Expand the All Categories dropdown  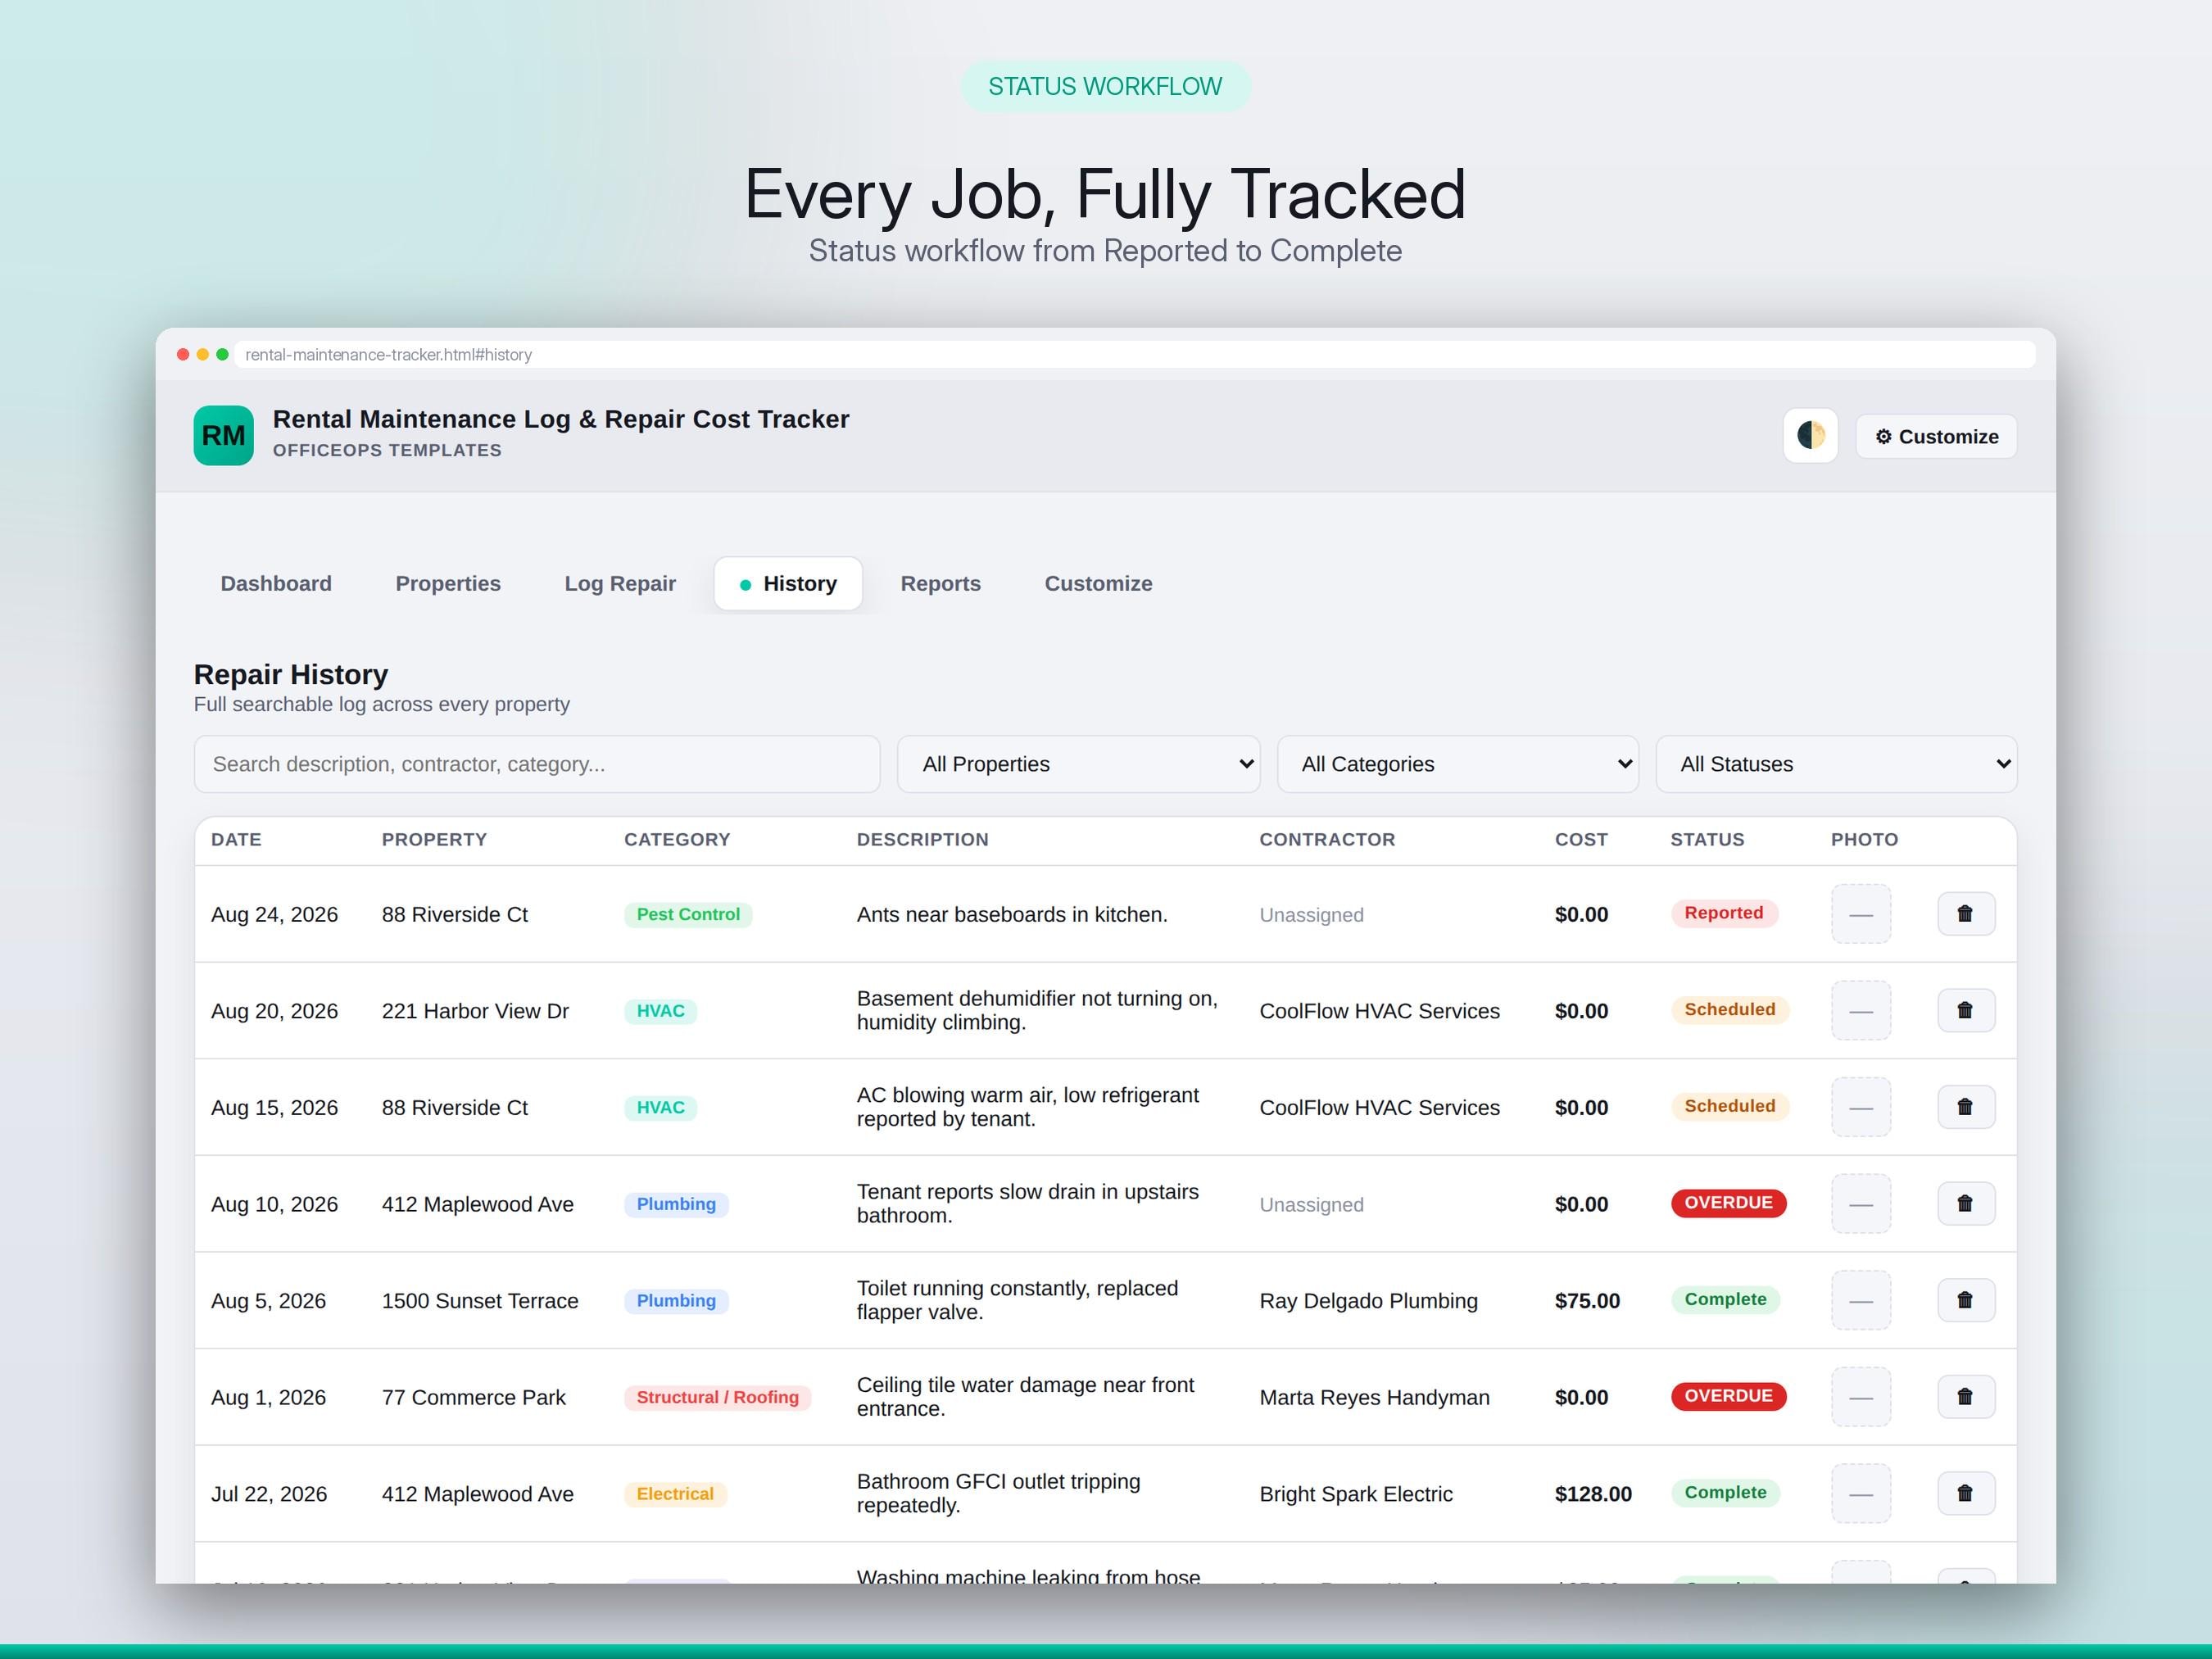point(1458,764)
